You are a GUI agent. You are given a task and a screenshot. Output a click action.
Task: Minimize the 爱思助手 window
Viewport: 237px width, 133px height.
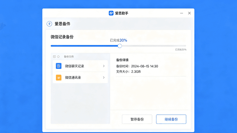(182, 13)
